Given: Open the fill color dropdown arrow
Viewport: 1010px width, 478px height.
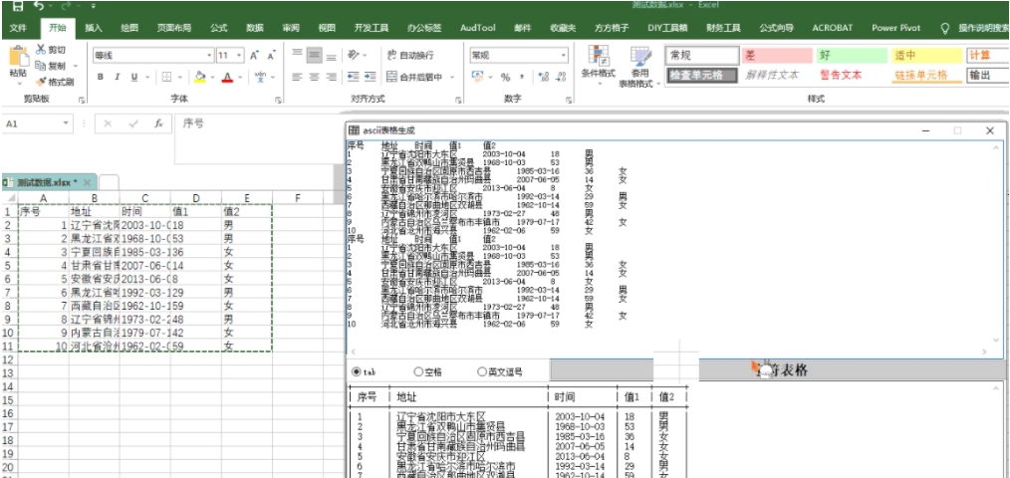Looking at the screenshot, I should click(211, 77).
